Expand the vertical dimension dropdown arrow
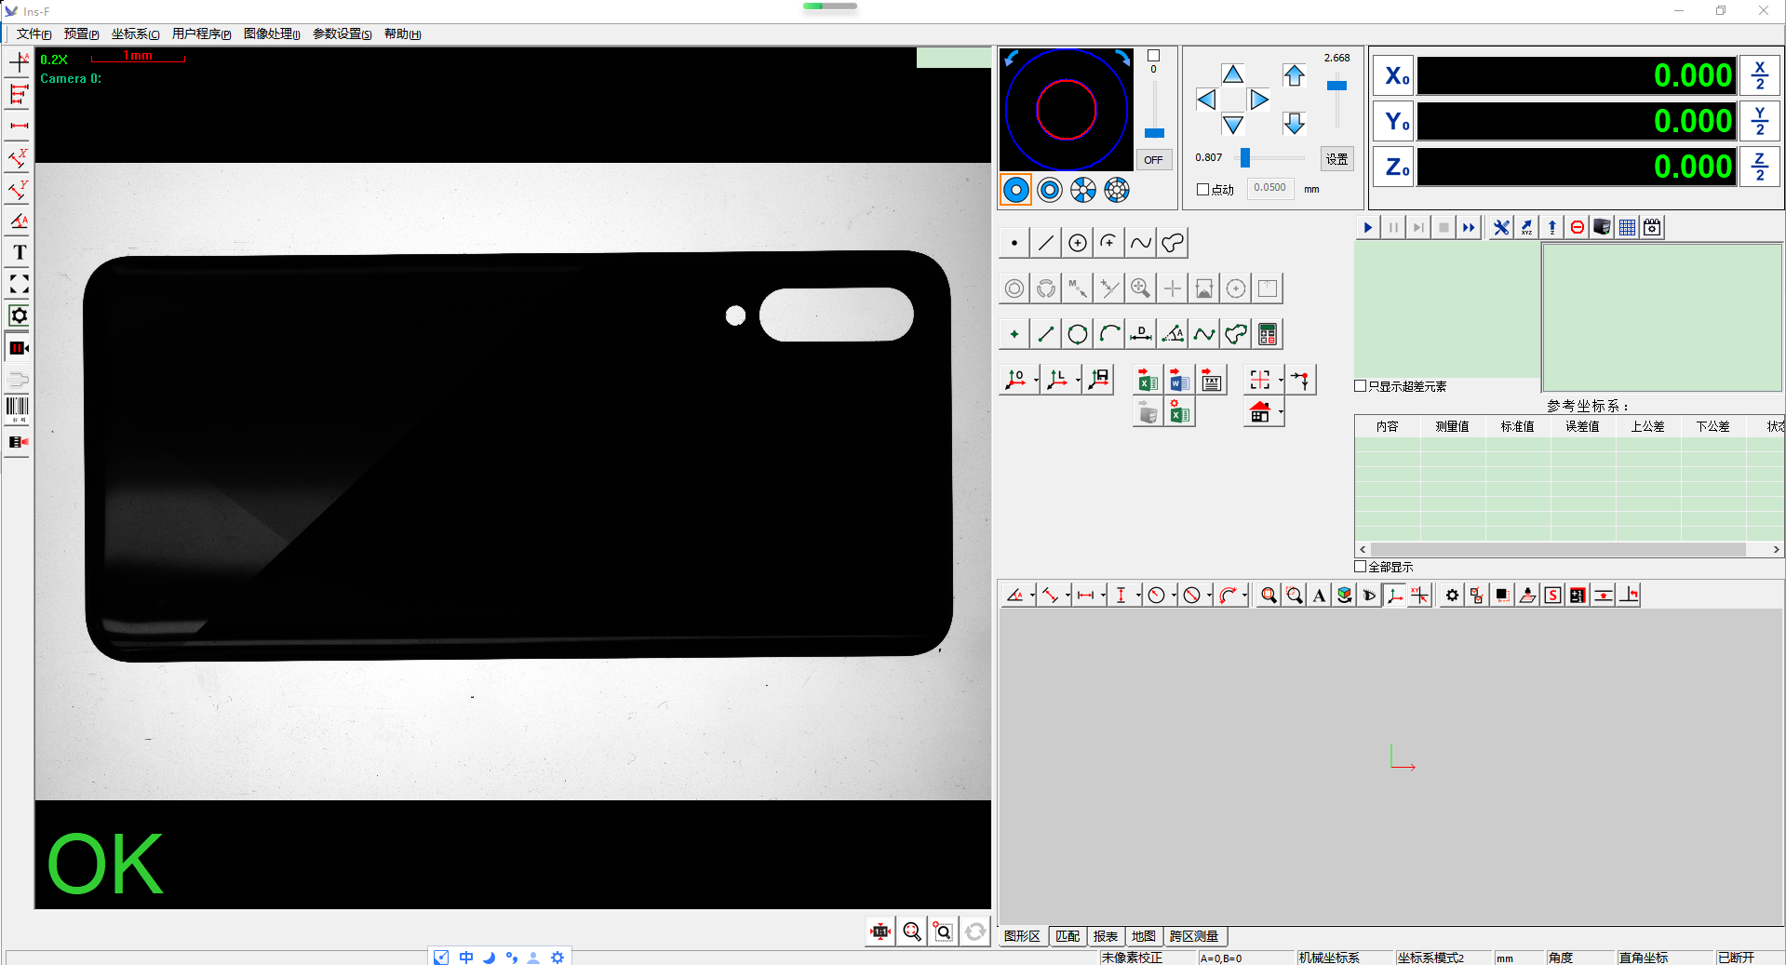This screenshot has width=1786, height=965. [1138, 596]
